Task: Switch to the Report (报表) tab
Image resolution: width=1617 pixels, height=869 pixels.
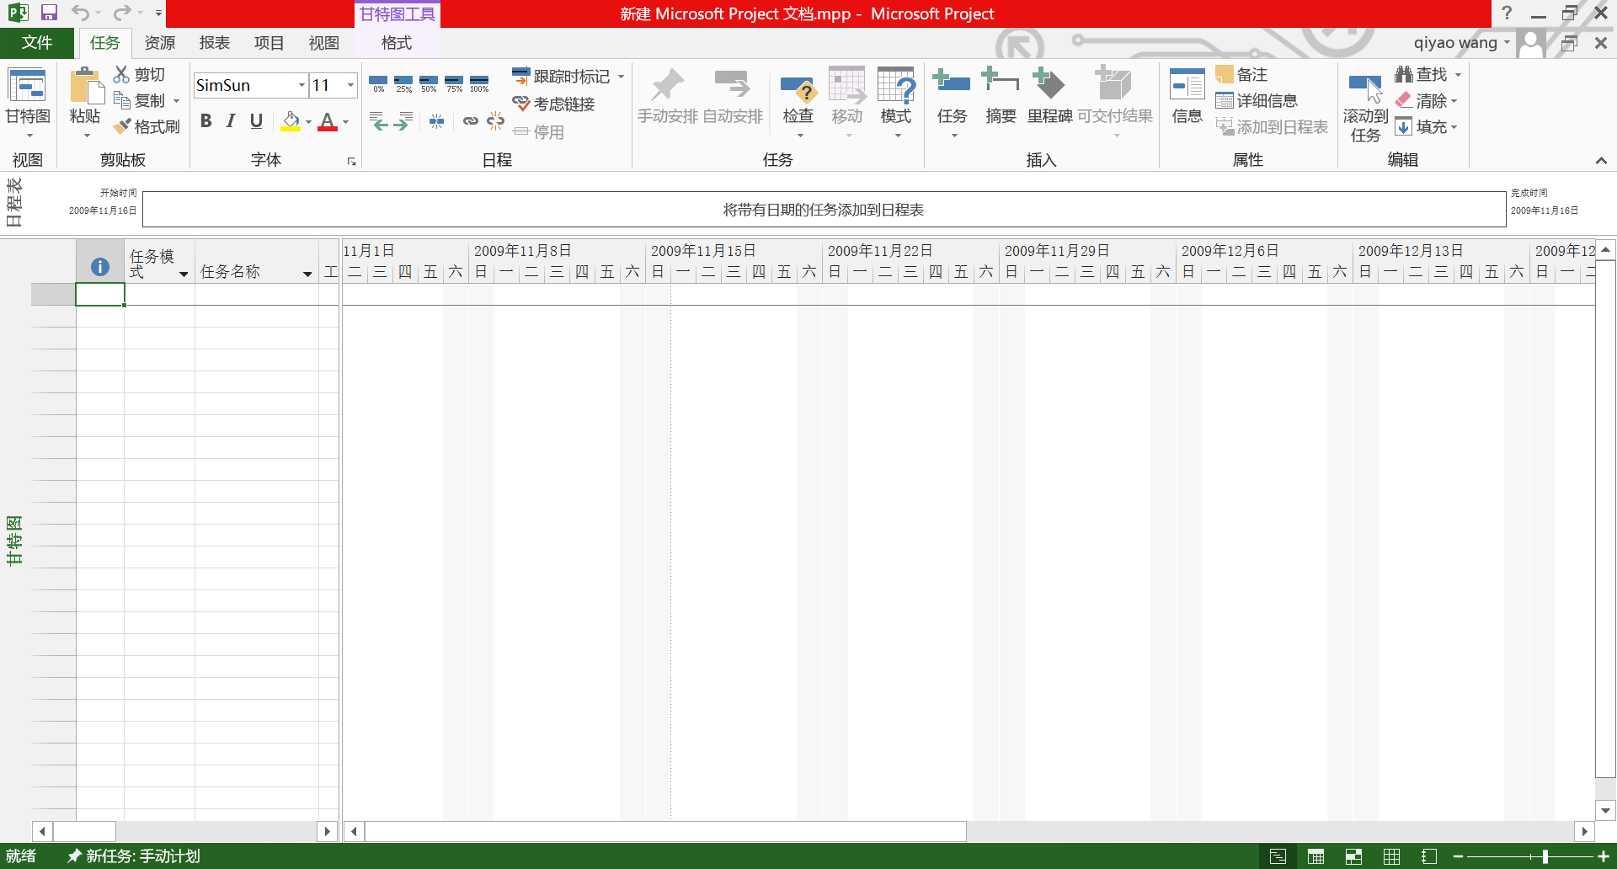Action: (x=215, y=43)
